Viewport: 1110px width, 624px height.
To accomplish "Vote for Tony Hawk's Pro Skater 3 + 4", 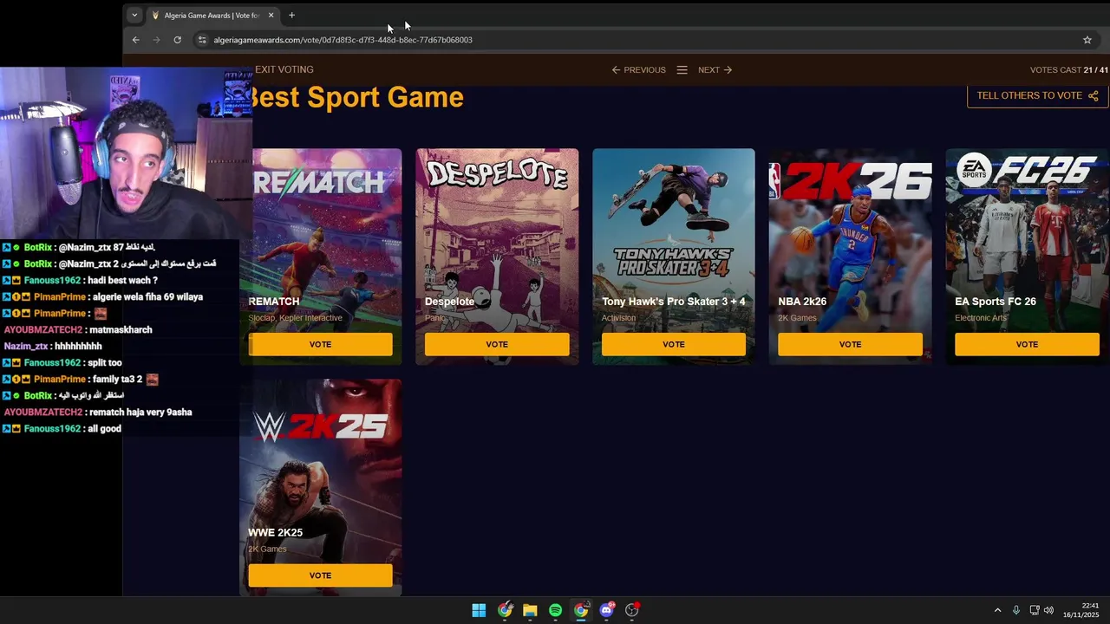I will [x=674, y=344].
